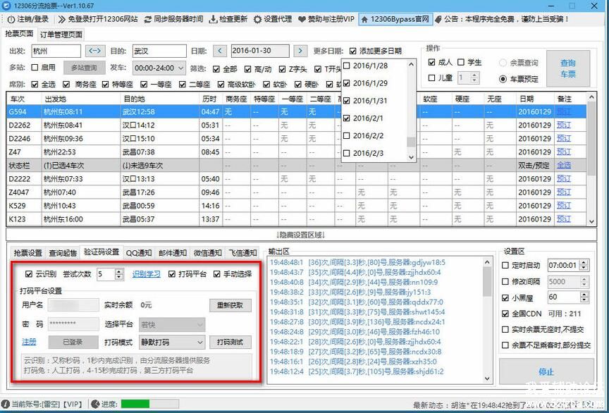The image size is (609, 413).
Task: Click the logout/login toolbar icon
Action: coord(9,19)
